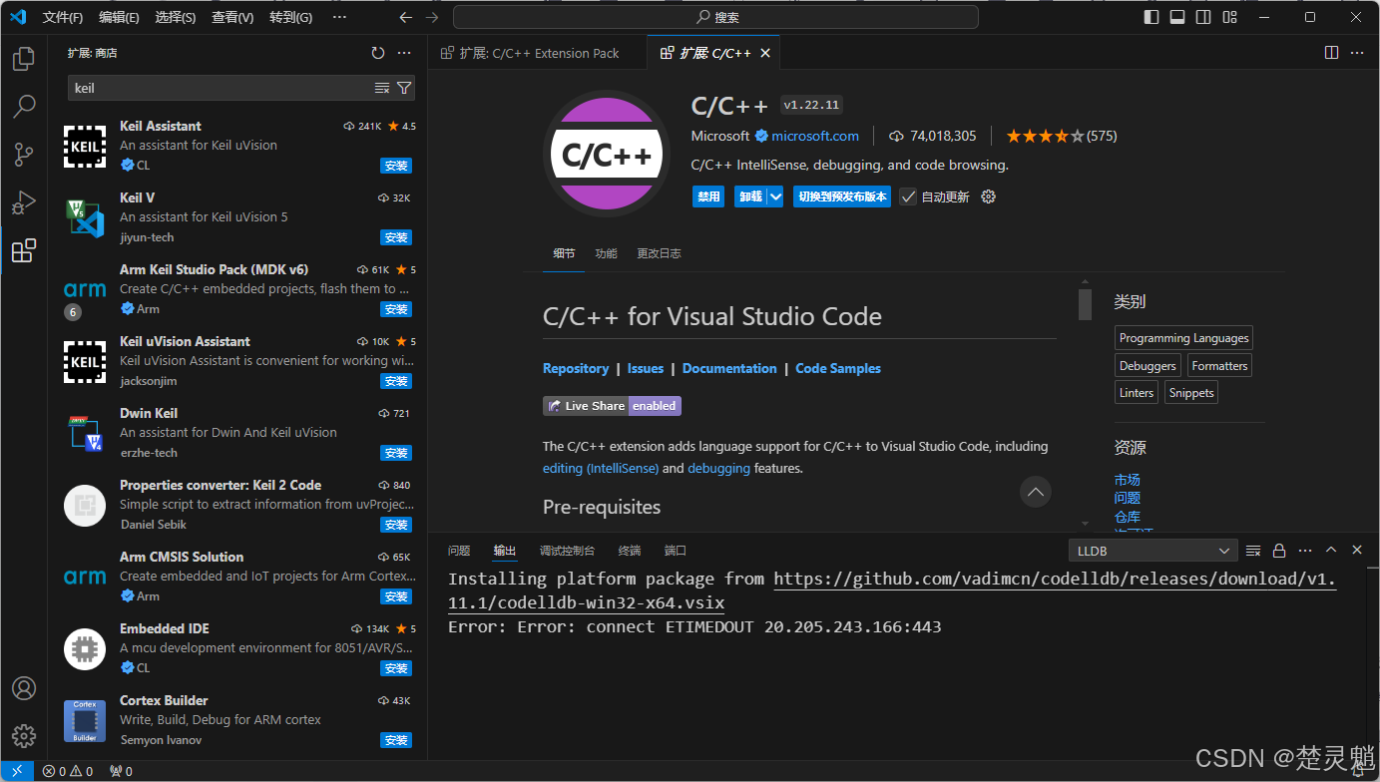Open errors and warnings count in status bar

tap(67, 771)
